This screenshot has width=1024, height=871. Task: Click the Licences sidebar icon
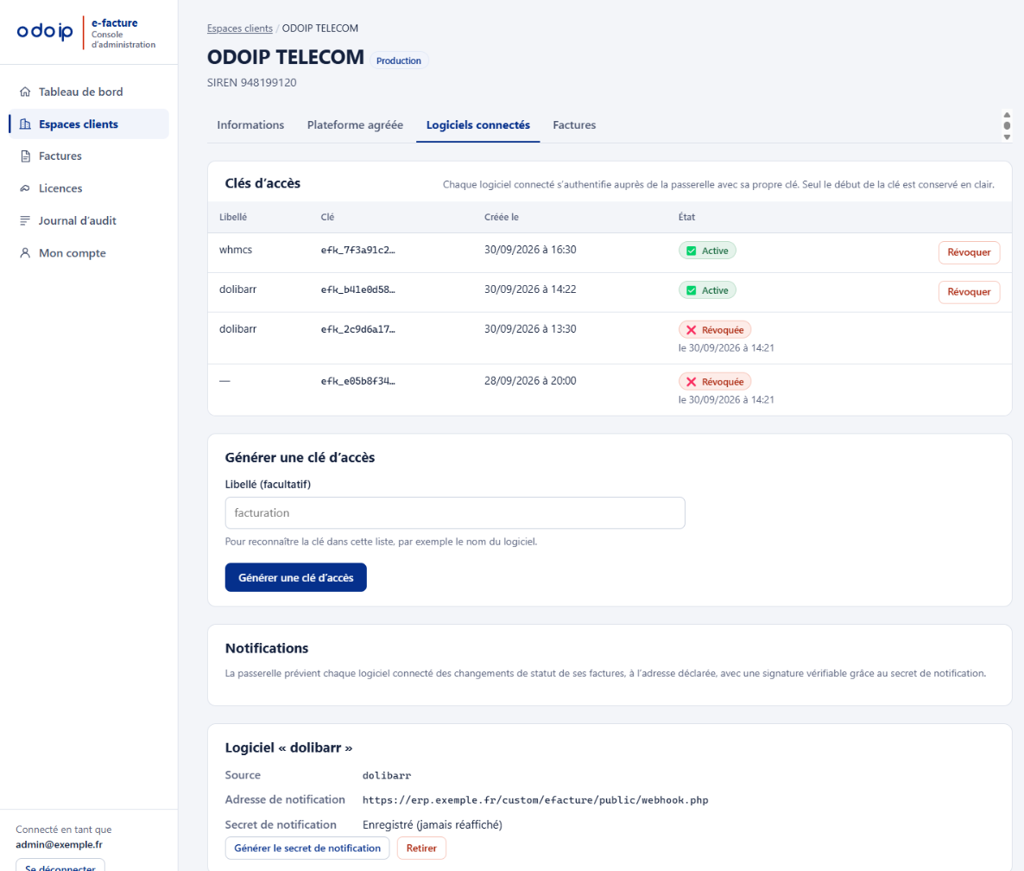[x=25, y=188]
